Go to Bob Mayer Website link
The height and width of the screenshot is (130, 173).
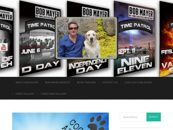(57, 82)
